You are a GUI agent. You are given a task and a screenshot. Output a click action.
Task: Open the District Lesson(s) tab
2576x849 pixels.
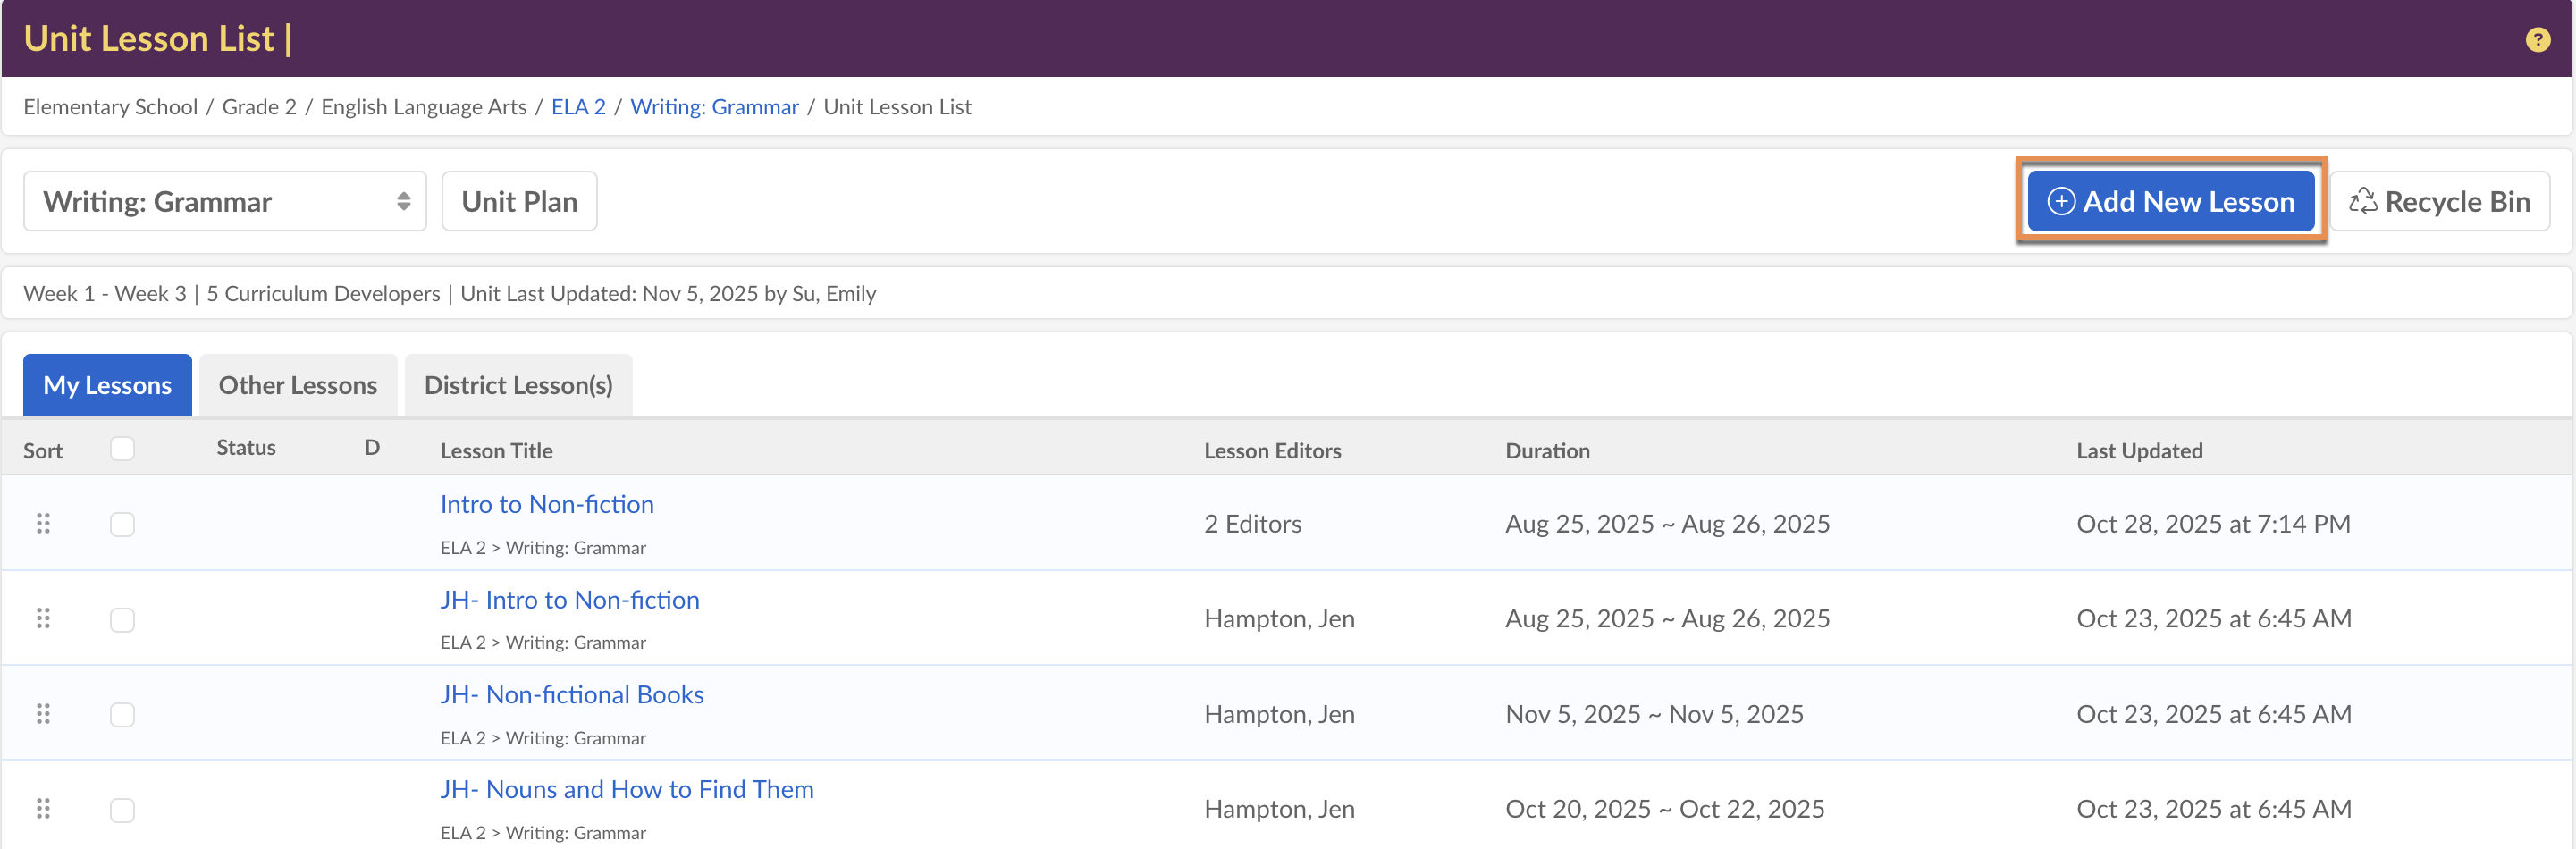pos(518,385)
